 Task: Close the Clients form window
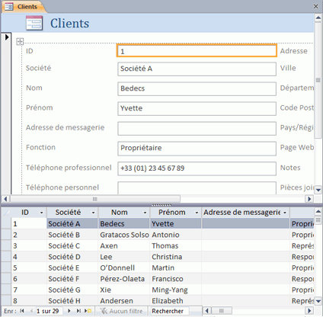315,6
